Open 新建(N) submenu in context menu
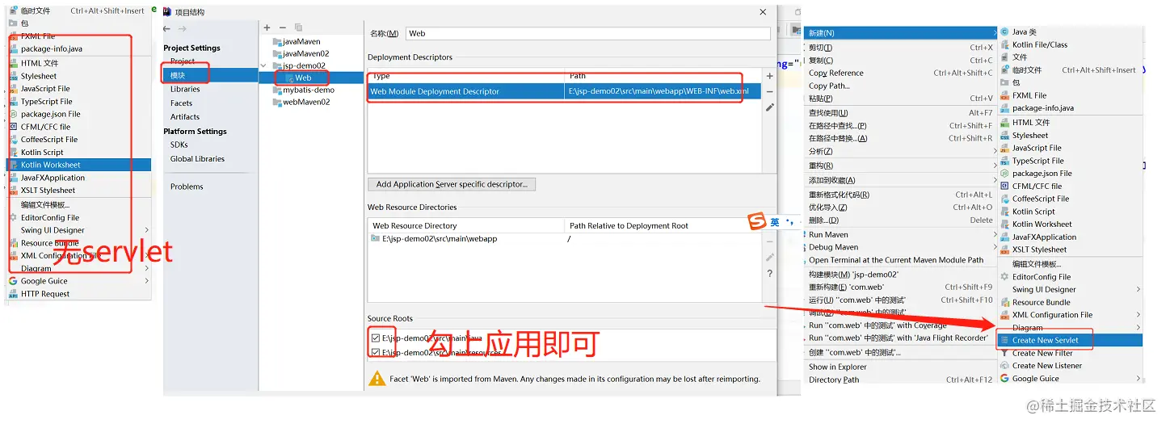The image size is (1170, 428). (x=901, y=32)
